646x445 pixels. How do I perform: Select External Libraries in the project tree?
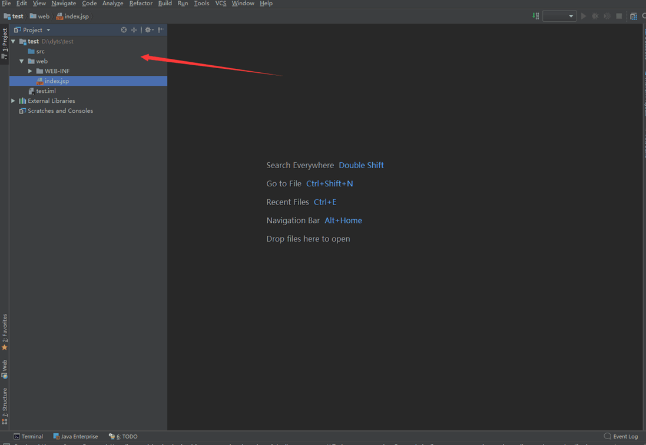(x=47, y=101)
